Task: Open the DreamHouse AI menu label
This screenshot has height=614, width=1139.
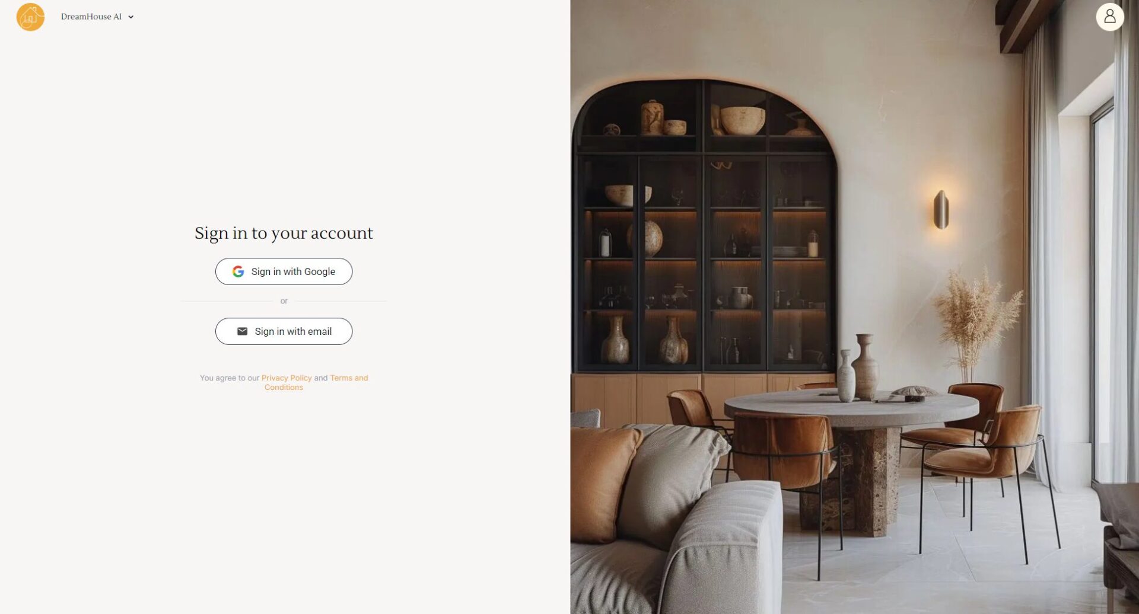Action: pyautogui.click(x=91, y=17)
